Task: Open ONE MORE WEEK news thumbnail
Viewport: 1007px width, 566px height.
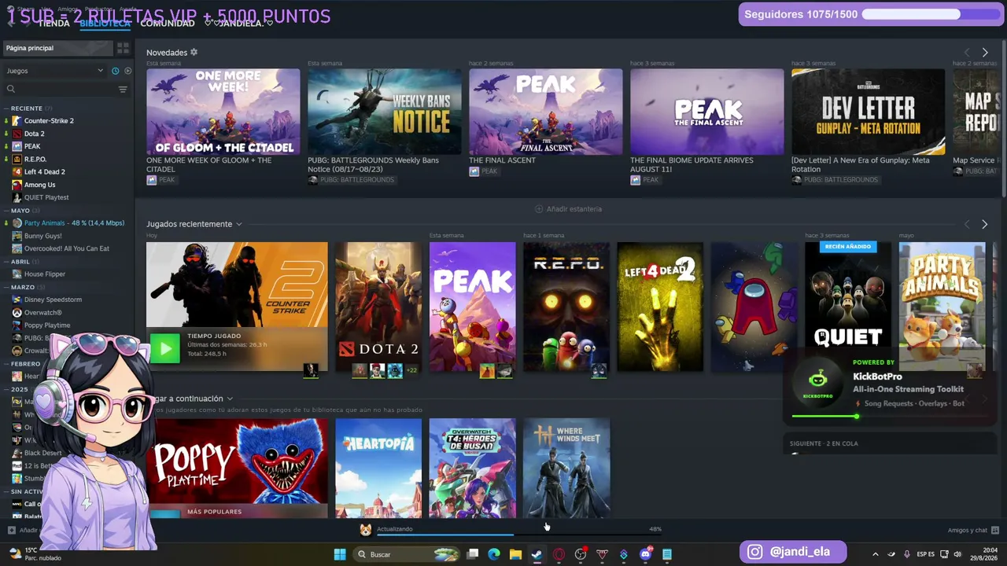Action: tap(223, 112)
